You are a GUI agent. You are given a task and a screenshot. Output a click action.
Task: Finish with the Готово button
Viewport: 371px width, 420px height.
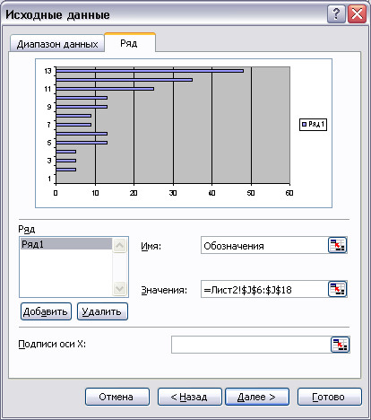click(329, 397)
